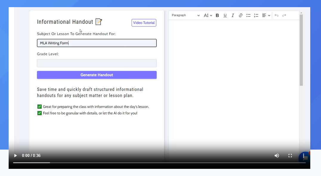This screenshot has height=176, width=321.
Task: Click the 'Save time and quickly draft' description
Action: (90, 92)
